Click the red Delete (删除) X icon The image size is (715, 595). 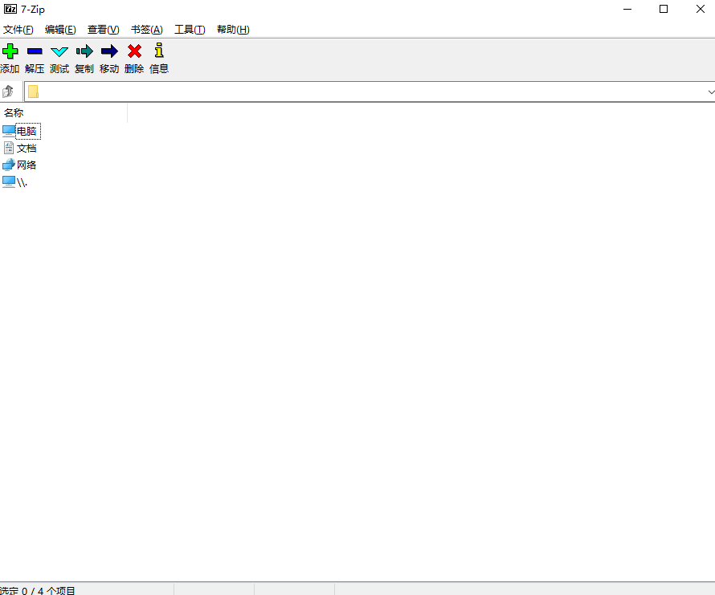click(134, 51)
